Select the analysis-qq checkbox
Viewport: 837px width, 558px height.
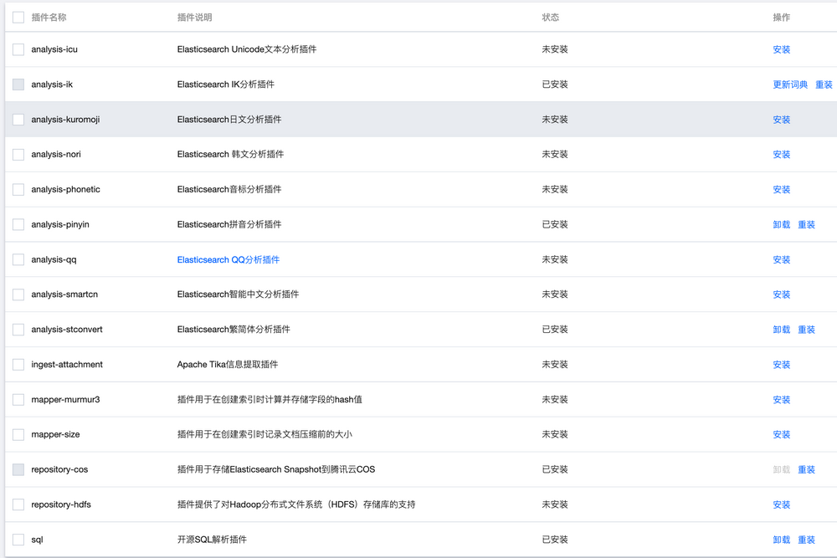coord(18,260)
